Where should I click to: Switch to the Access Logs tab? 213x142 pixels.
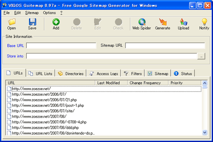point(103,74)
